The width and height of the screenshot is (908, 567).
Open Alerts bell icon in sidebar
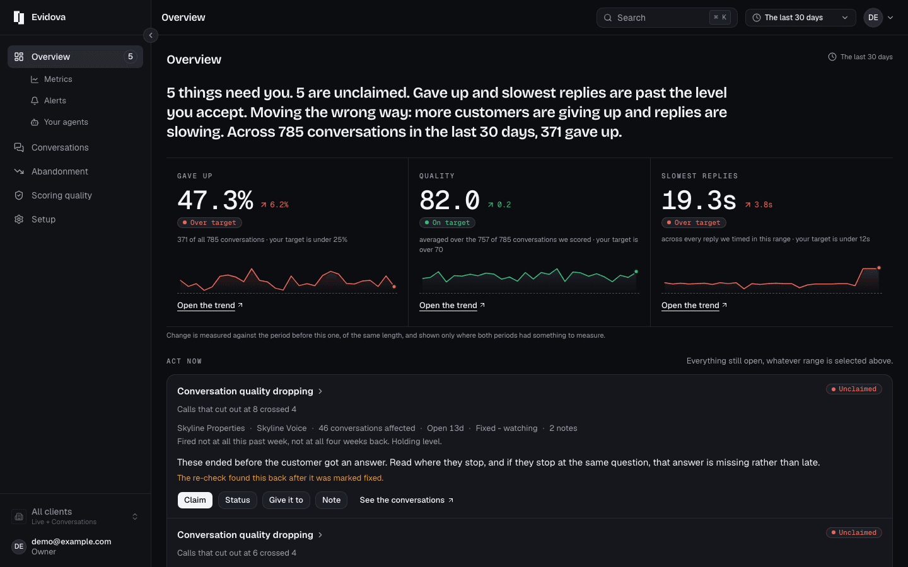tap(35, 101)
